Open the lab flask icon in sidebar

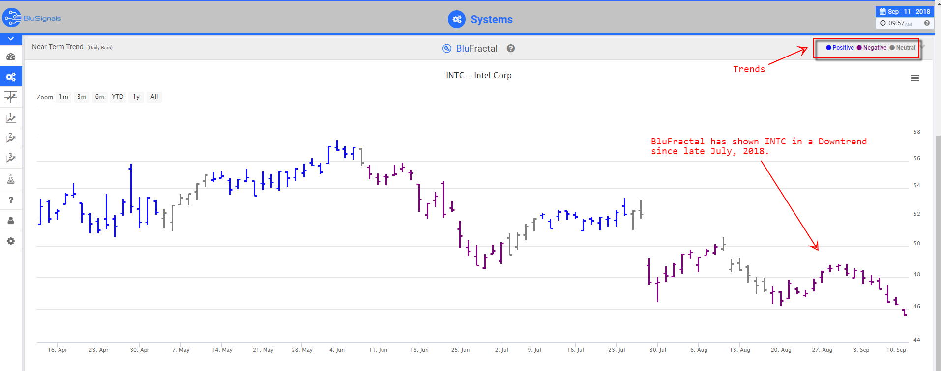pyautogui.click(x=11, y=179)
